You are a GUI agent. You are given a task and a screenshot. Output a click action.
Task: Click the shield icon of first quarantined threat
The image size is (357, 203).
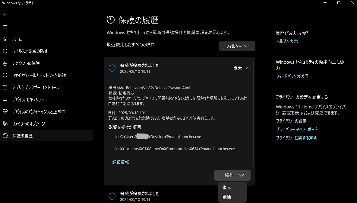(112, 68)
